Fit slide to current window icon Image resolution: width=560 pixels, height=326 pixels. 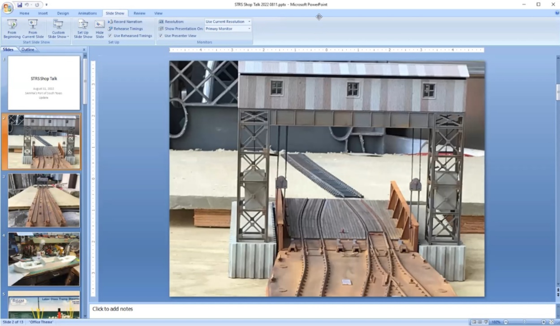551,322
